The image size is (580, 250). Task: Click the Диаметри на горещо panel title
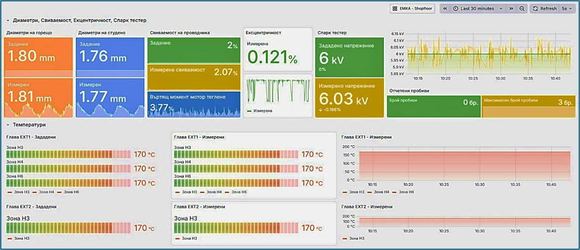coord(29,32)
